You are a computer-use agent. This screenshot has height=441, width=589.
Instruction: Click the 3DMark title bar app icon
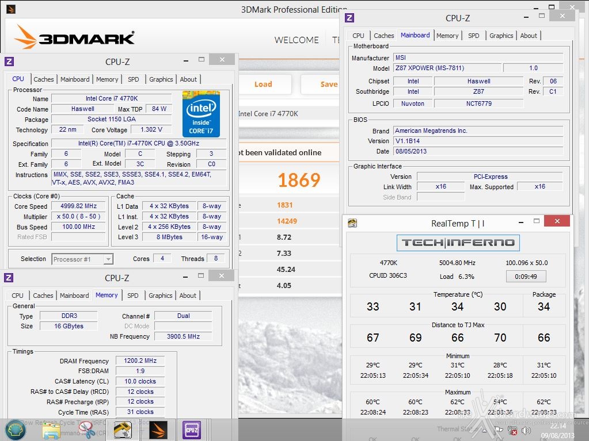[x=10, y=9]
